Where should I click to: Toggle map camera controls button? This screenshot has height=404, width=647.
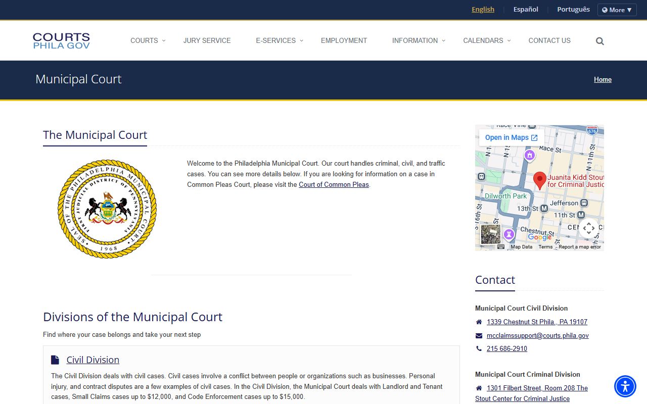pos(589,228)
